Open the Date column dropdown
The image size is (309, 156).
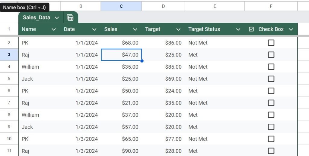[94, 29]
